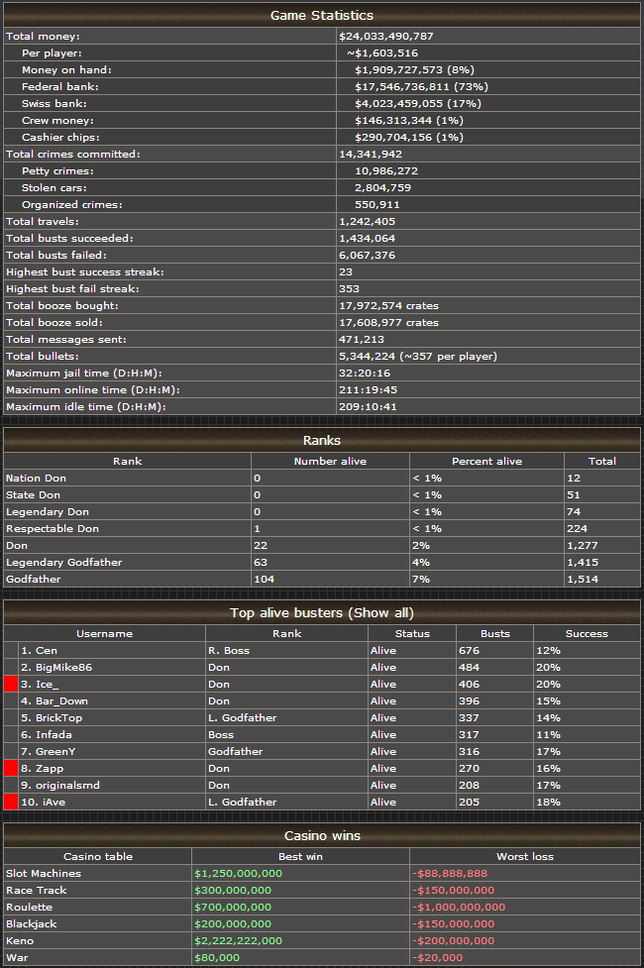
Task: Select Petty crimes count 10,986,272
Action: pos(386,171)
